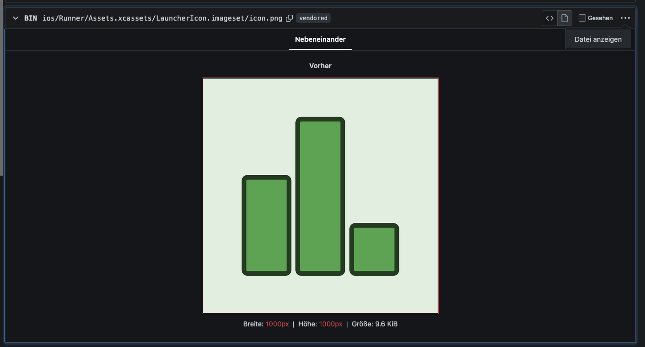Click the file path ios/Runner/.../icon.png
Image resolution: width=645 pixels, height=347 pixels.
click(x=162, y=18)
